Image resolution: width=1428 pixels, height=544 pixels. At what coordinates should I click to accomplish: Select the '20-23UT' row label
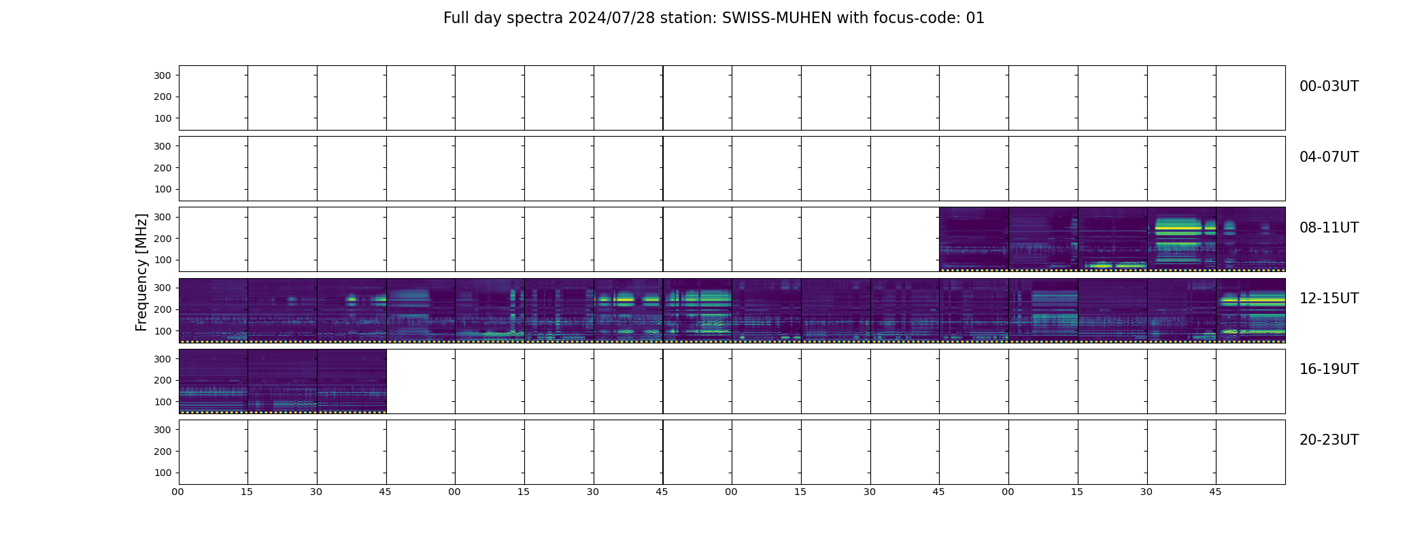[1329, 440]
